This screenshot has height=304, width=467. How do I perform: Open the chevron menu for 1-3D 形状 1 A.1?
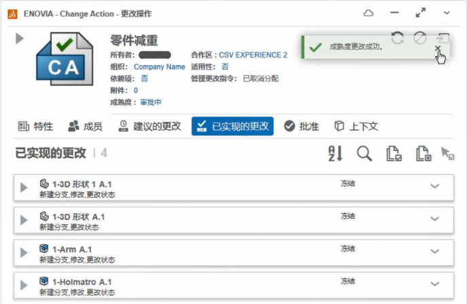tap(435, 186)
